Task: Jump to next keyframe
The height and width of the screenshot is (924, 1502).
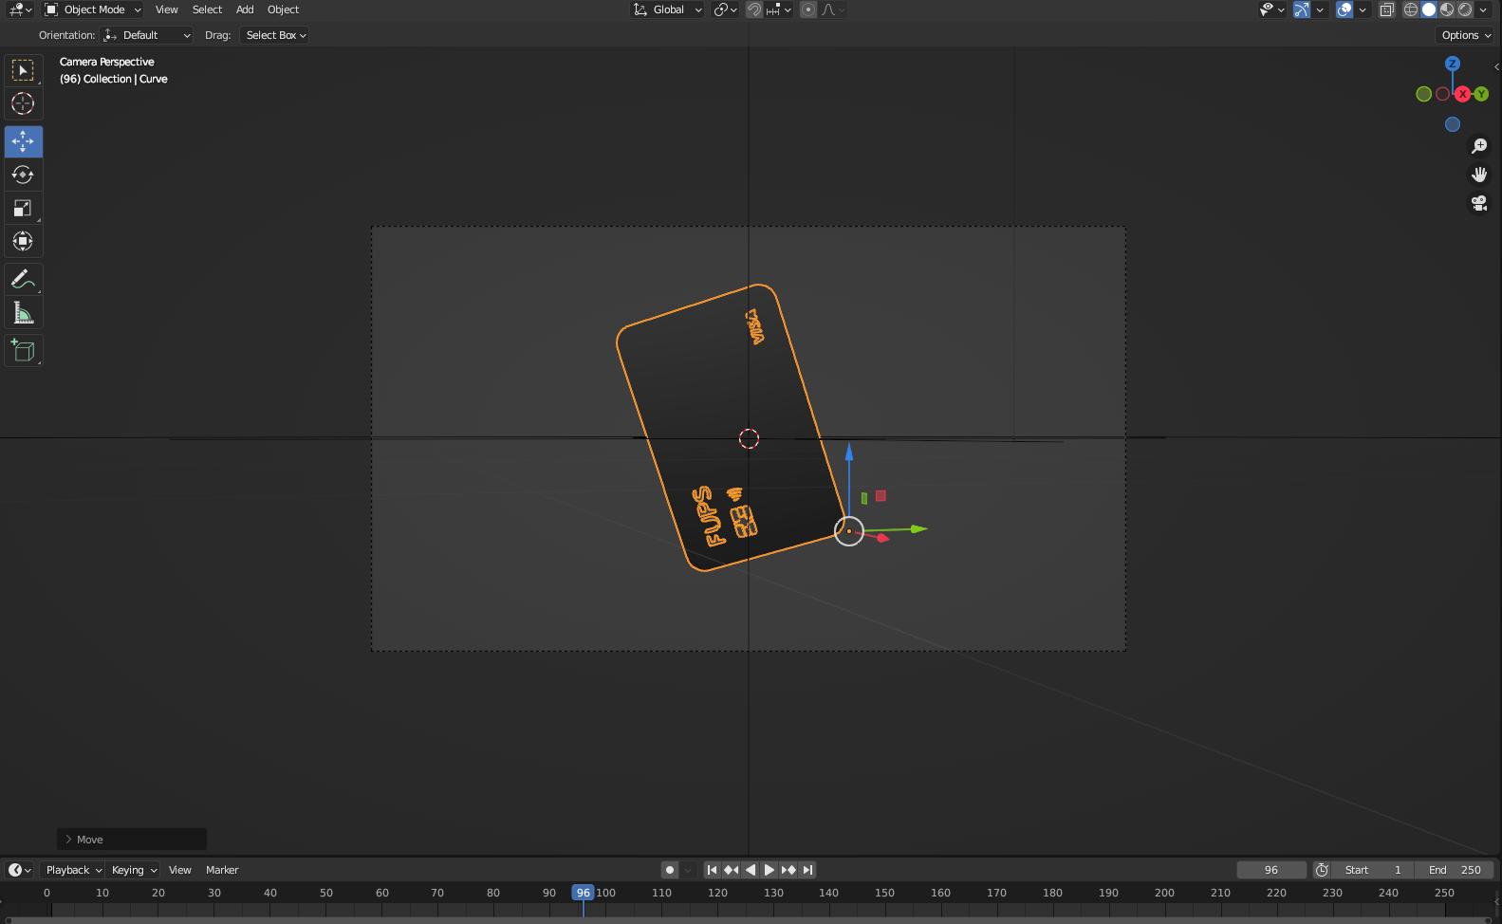Action: pos(788,870)
